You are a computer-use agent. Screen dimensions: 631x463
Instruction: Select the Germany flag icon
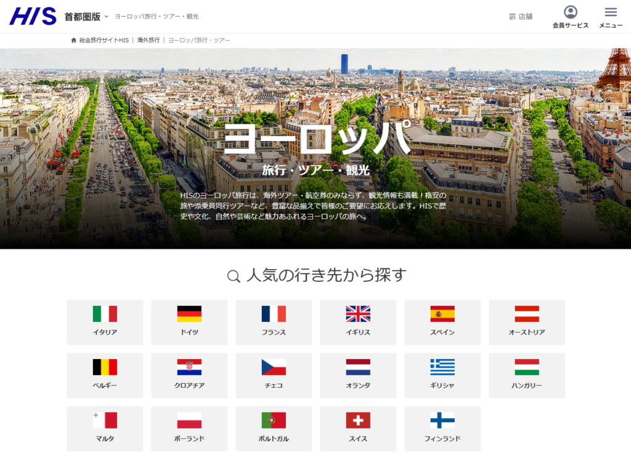pos(189,314)
